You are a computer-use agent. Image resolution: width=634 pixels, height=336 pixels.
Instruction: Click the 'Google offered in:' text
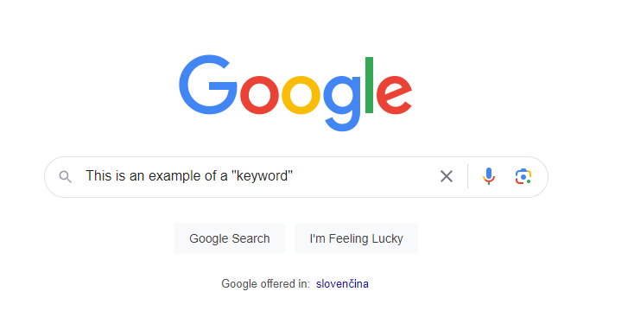265,284
